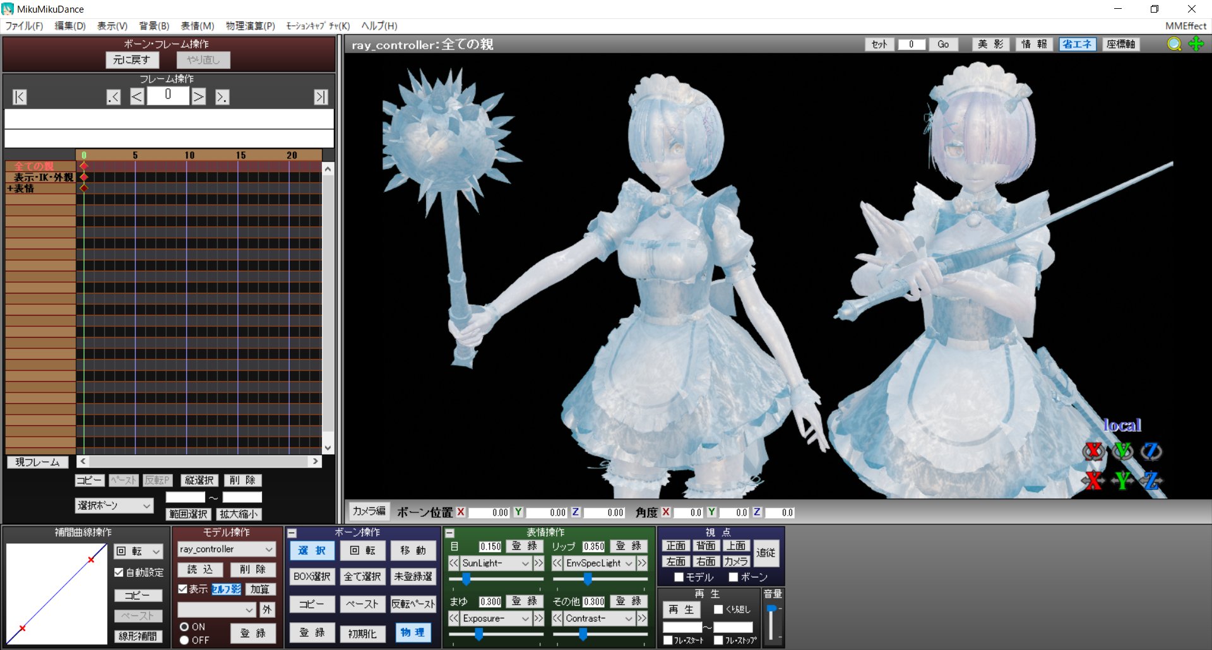Screen dimensions: 1212x650
Task: Click 再生 play button
Action: pos(681,610)
